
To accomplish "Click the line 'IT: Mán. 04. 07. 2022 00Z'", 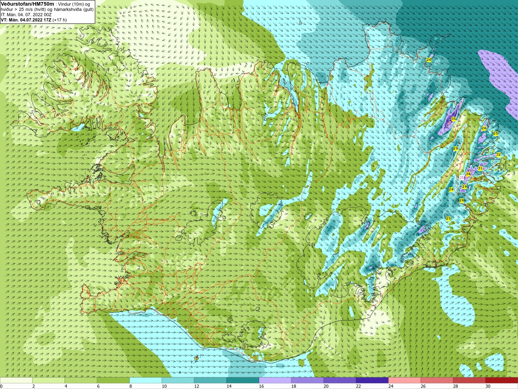I will [26, 15].
